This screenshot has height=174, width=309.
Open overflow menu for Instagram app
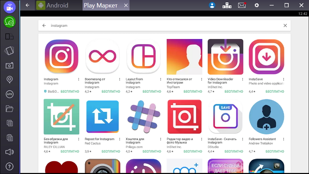pyautogui.click(x=79, y=79)
